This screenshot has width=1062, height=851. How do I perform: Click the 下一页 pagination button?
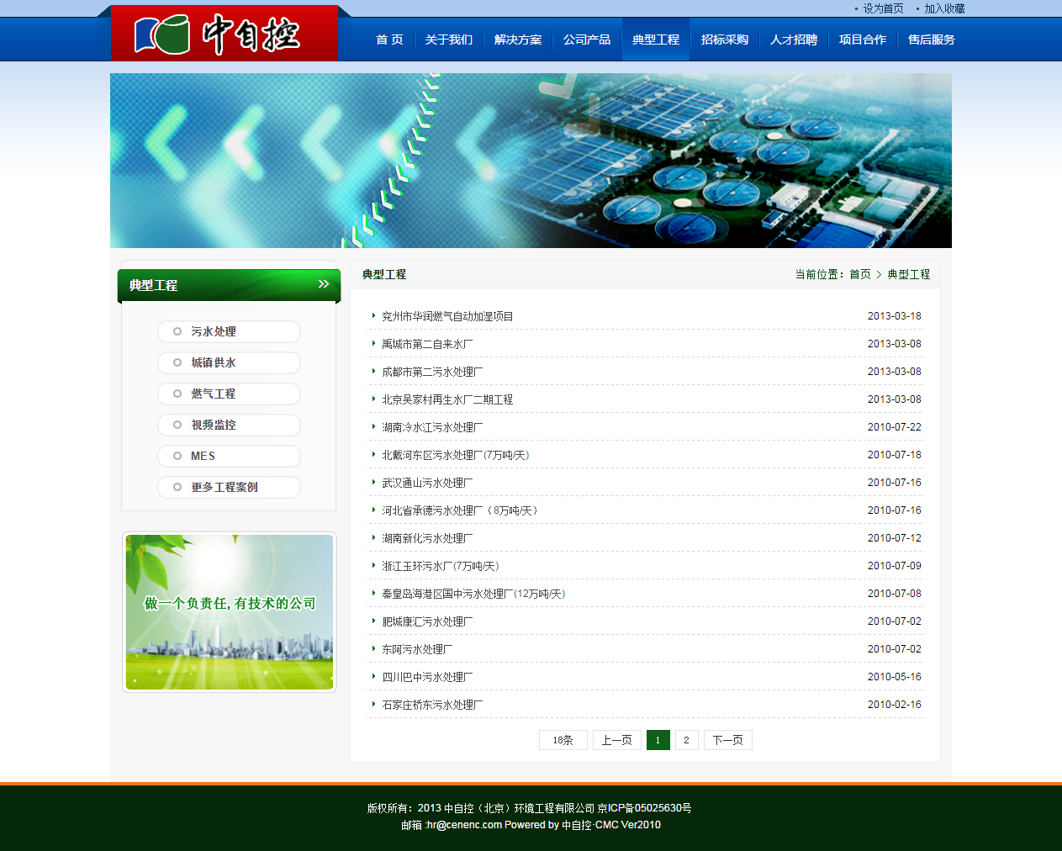coord(727,740)
